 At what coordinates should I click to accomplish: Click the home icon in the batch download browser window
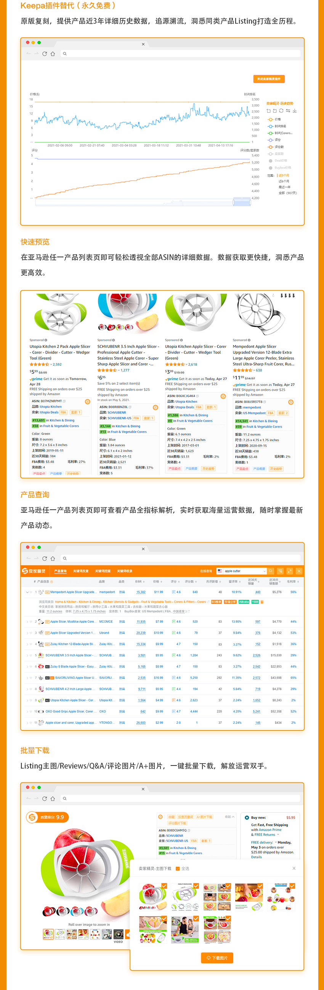pyautogui.click(x=53, y=798)
